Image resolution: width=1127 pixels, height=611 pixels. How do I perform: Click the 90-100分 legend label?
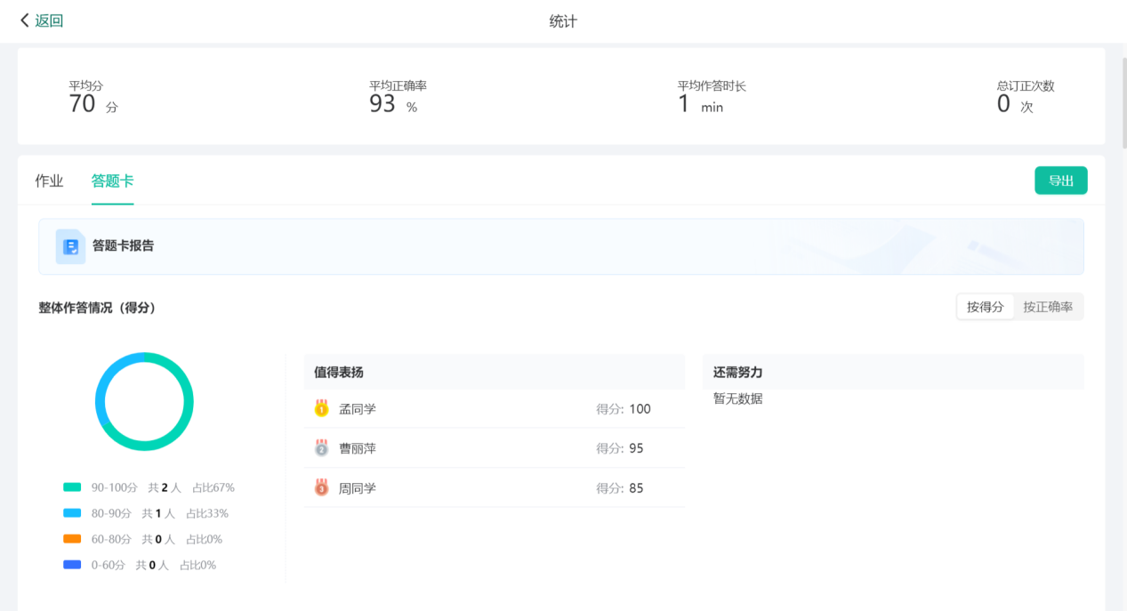[115, 487]
